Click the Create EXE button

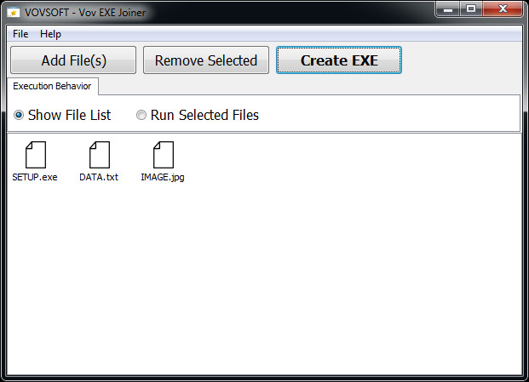tap(339, 60)
